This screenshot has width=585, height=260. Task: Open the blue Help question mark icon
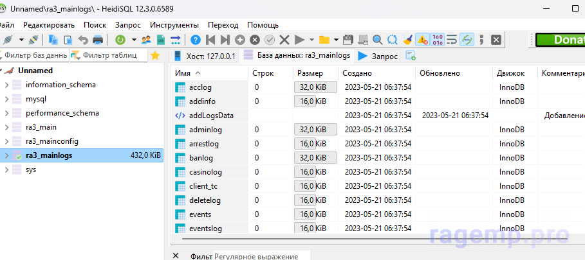(196, 39)
